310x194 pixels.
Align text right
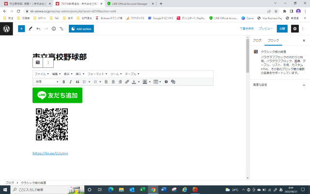[120, 82]
